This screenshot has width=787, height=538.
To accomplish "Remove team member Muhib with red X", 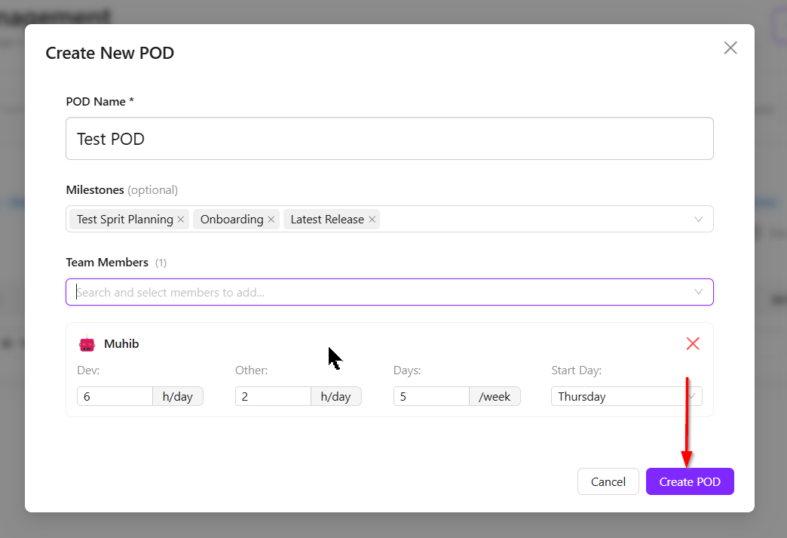I will coord(693,344).
